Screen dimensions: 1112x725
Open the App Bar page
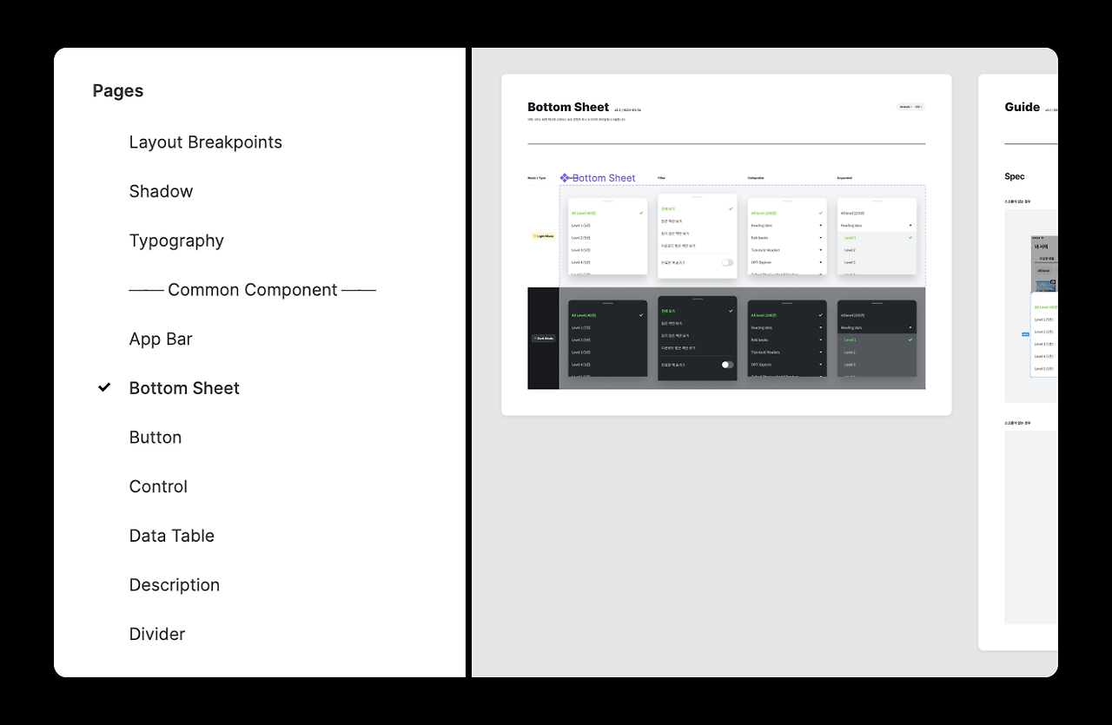click(161, 339)
